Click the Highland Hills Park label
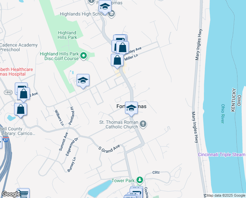Screen dimensions: 246x198 [x=67, y=35]
